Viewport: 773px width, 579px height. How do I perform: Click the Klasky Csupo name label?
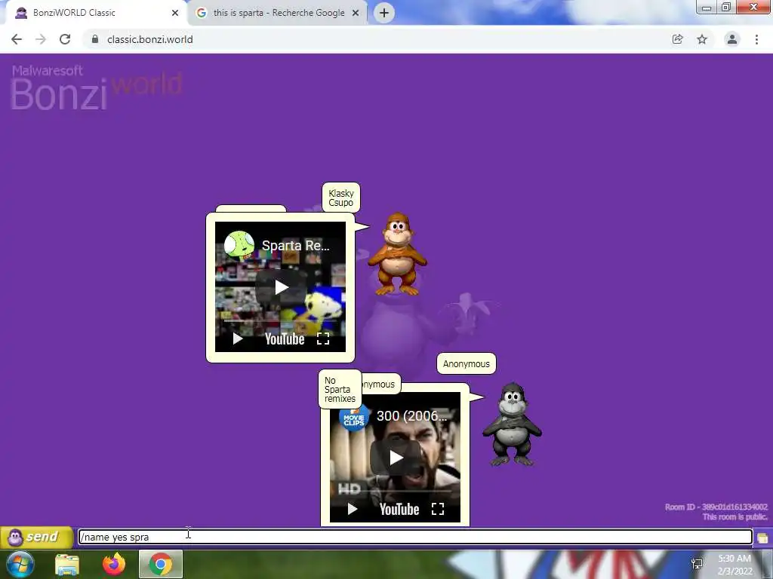[341, 198]
